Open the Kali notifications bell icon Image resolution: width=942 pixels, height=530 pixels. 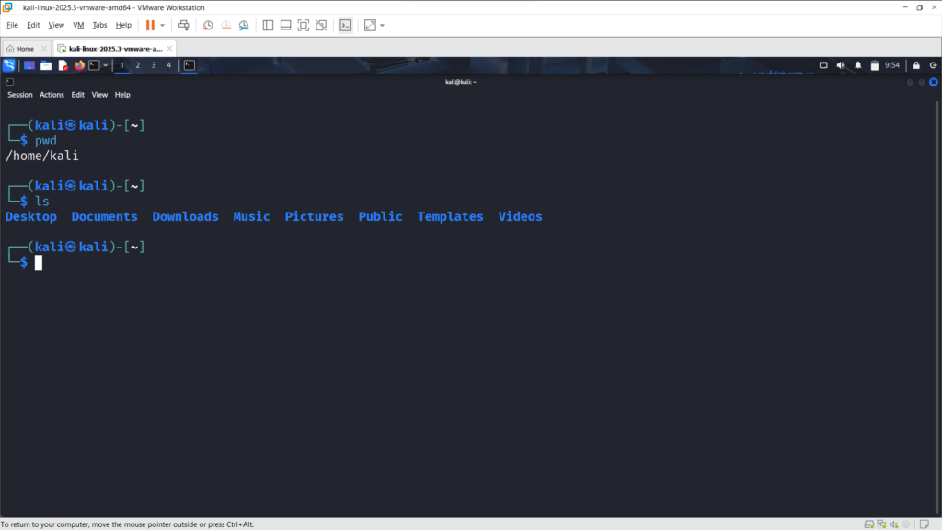click(x=858, y=65)
